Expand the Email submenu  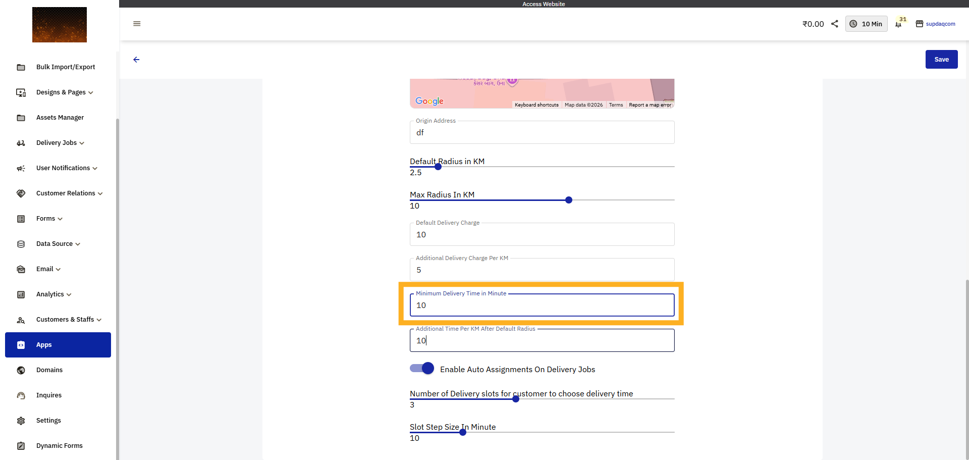pyautogui.click(x=58, y=270)
